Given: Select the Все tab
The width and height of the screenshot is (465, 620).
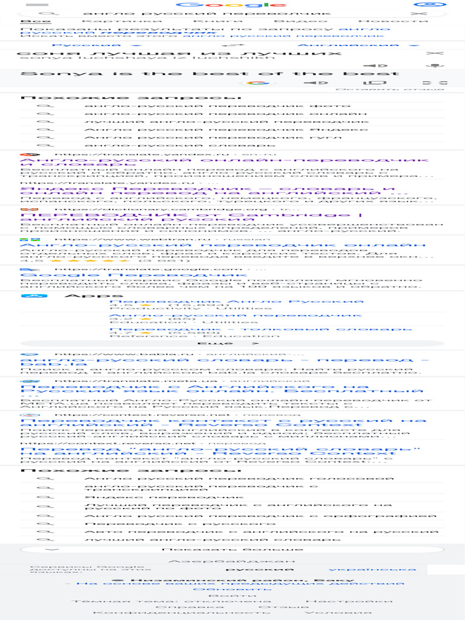Looking at the screenshot, I should [x=36, y=21].
